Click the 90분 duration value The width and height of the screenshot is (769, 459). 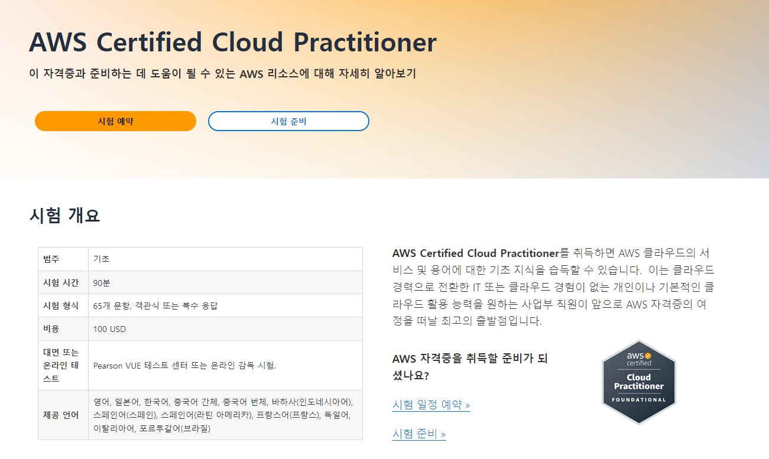102,283
